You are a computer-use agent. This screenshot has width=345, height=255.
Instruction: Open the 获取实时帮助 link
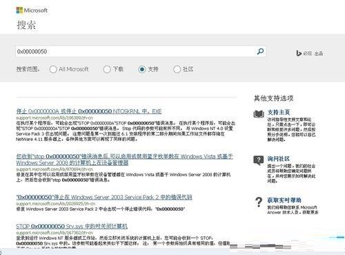click(284, 200)
